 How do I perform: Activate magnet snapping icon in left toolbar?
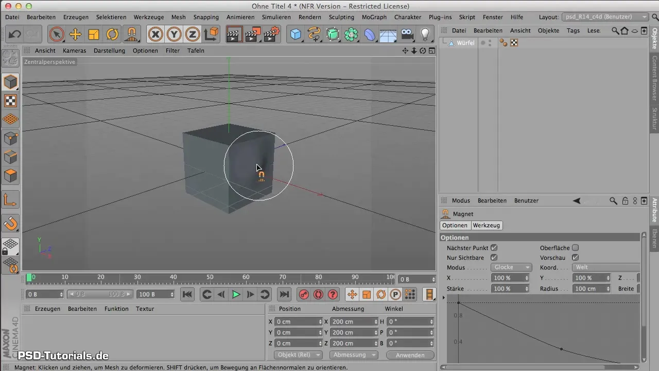pyautogui.click(x=11, y=223)
